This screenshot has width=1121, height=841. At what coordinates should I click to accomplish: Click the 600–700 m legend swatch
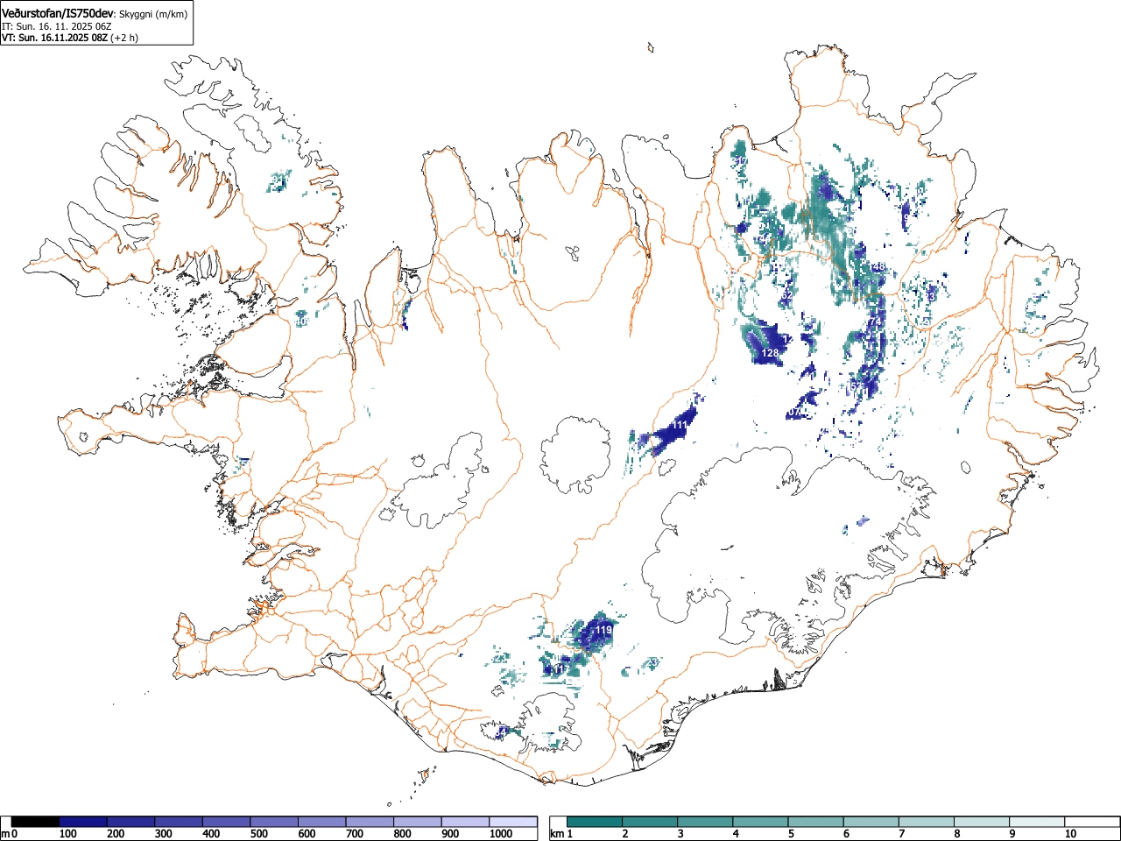(322, 822)
